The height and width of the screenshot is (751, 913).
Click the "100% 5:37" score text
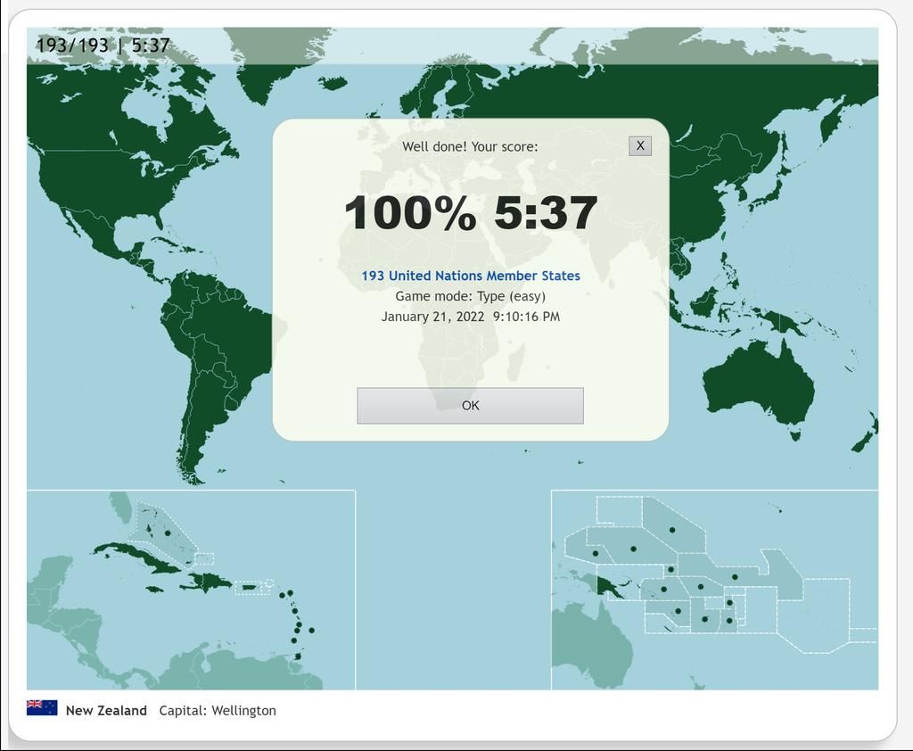coord(471,212)
